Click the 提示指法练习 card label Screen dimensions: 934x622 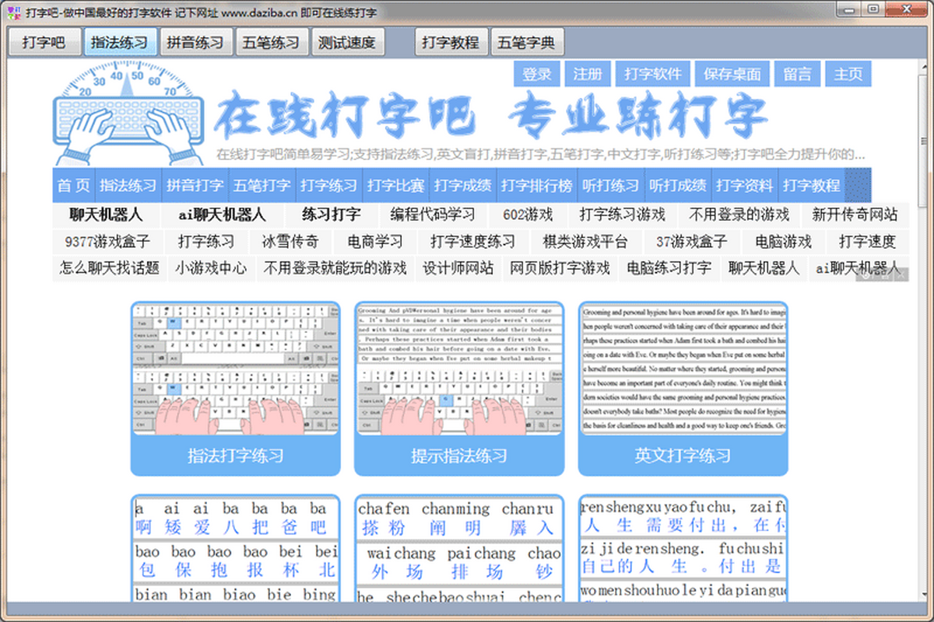pos(459,456)
